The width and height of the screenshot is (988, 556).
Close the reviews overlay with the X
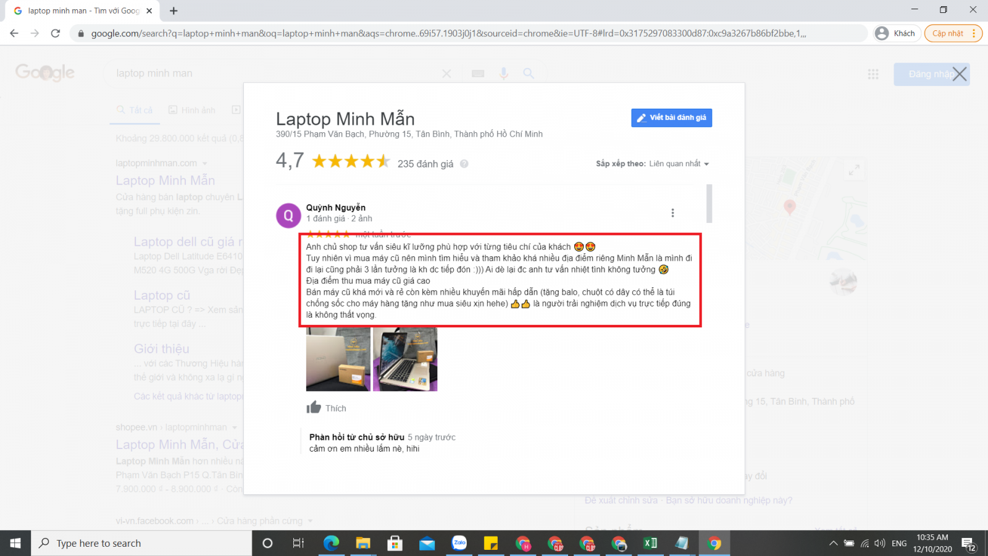960,74
